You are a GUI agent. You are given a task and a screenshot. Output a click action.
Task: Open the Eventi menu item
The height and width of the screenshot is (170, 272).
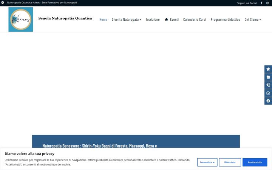click(x=172, y=19)
